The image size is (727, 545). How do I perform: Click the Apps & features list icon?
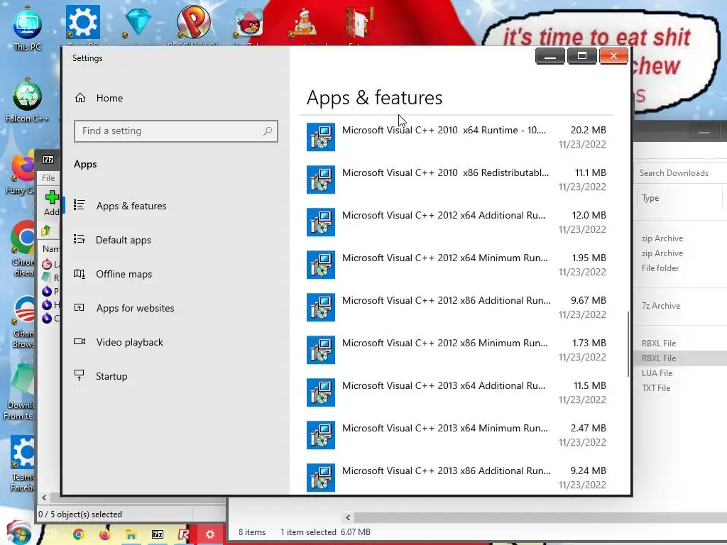(80, 205)
